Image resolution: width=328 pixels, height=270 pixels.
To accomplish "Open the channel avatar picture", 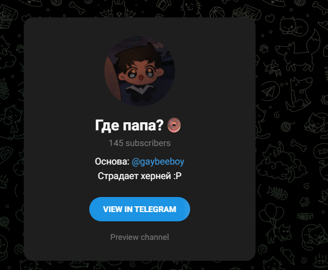I will 140,71.
